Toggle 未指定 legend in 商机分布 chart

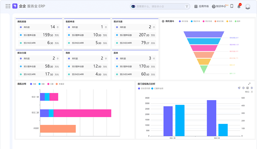tap(60, 84)
